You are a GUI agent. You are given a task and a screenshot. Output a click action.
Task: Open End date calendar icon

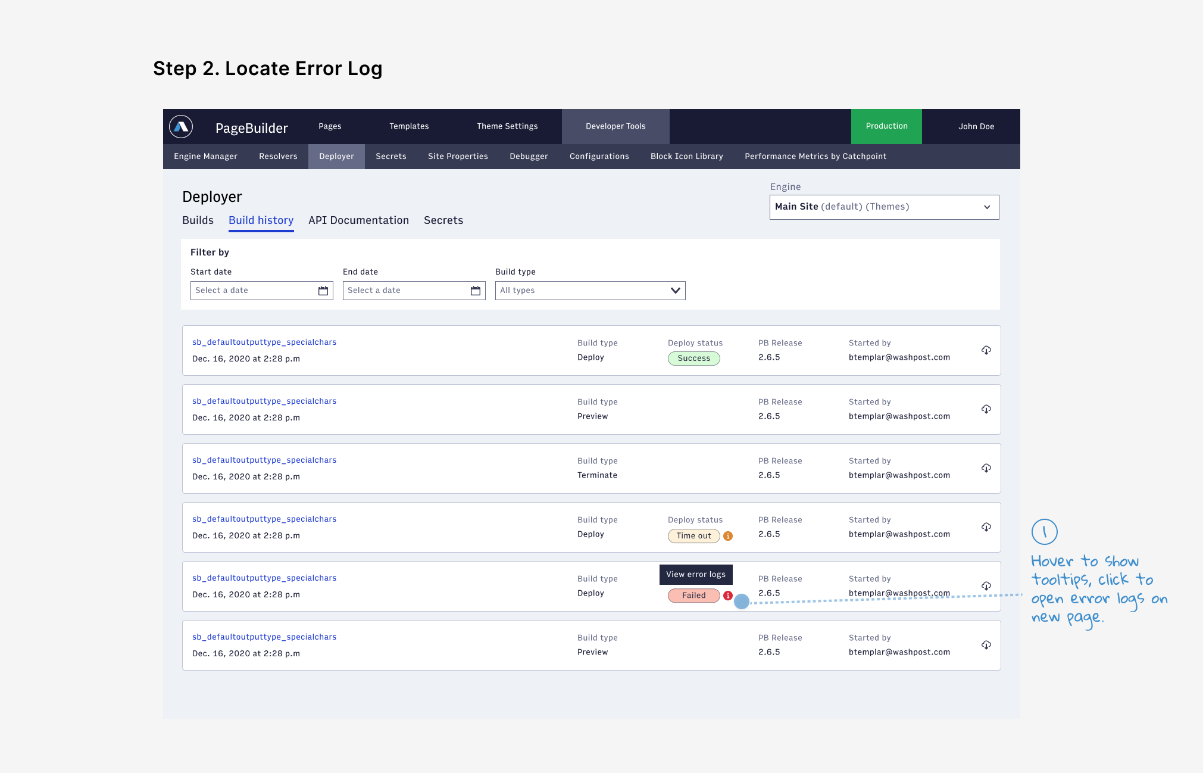point(476,291)
